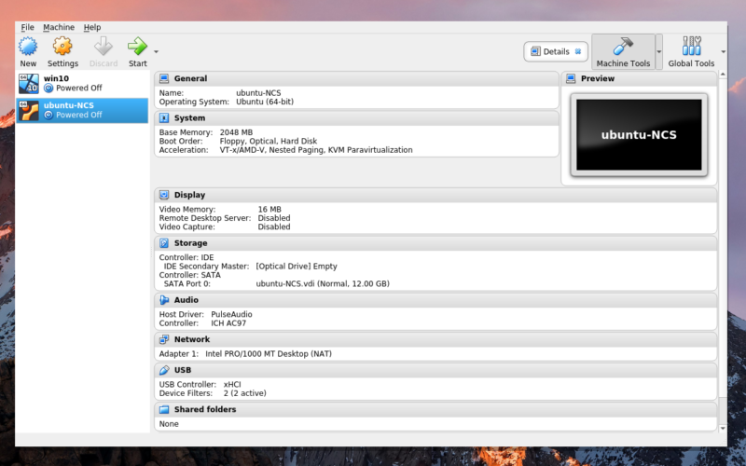Click the USB plug icon
Image resolution: width=746 pixels, height=466 pixels.
(x=164, y=370)
